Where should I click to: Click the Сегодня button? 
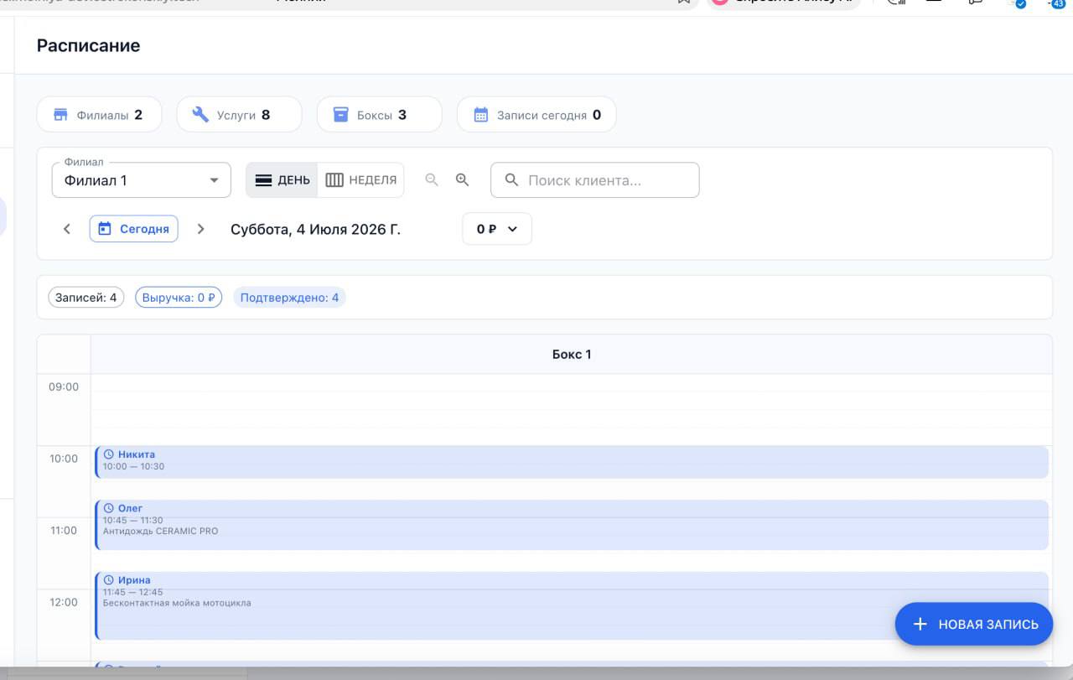(134, 229)
